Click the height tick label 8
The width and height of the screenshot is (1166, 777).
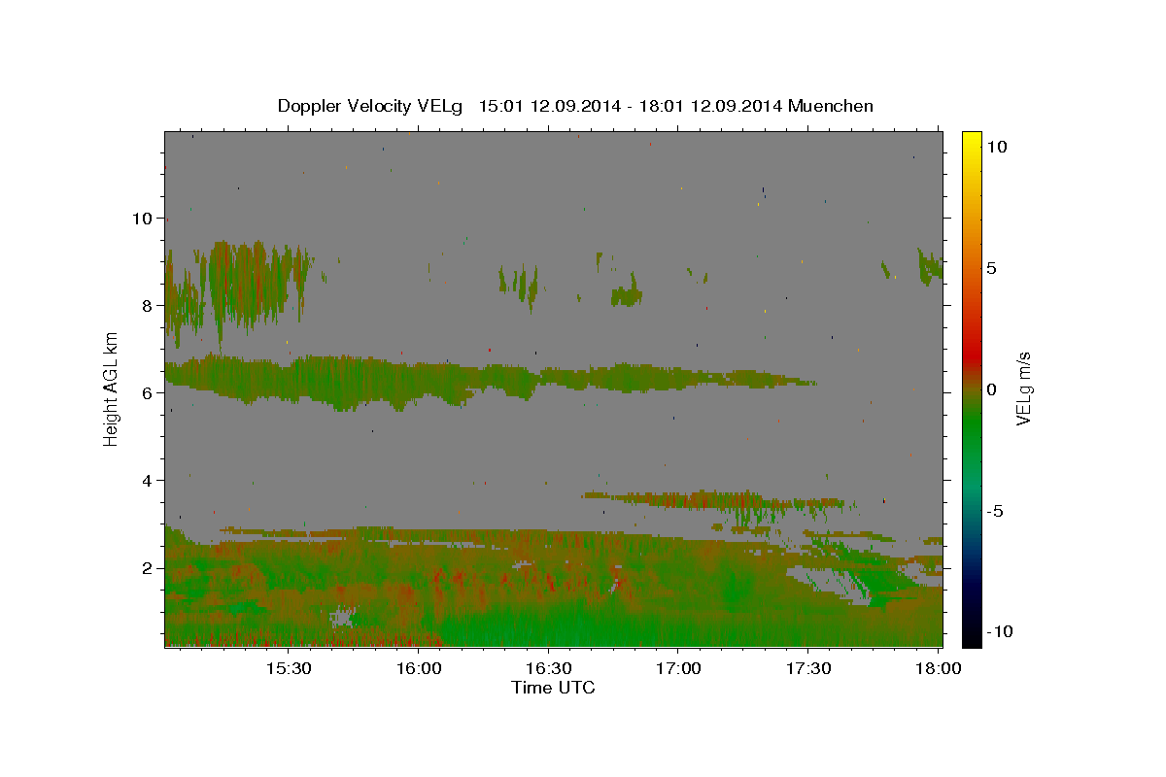[x=148, y=305]
